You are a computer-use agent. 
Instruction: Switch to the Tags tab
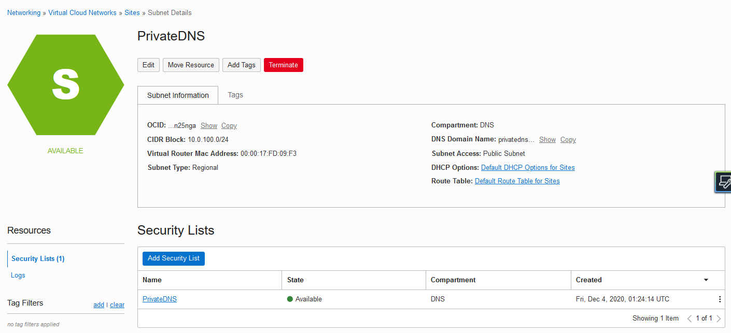[x=235, y=95]
